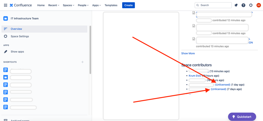Open Space Settings in sidebar

(x=20, y=36)
